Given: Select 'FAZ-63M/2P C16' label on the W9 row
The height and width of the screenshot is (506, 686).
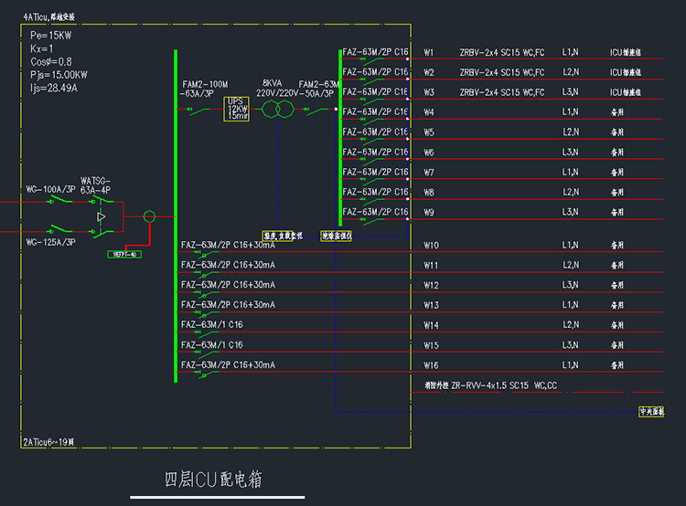Looking at the screenshot, I should pos(375,212).
